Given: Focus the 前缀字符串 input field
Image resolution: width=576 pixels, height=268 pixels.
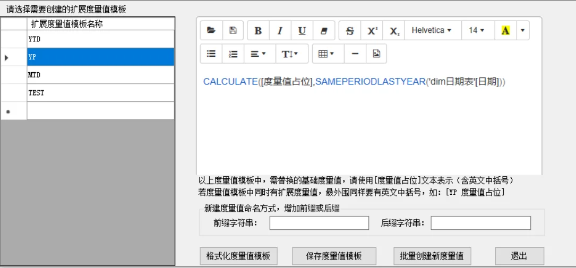Looking at the screenshot, I should (319, 223).
